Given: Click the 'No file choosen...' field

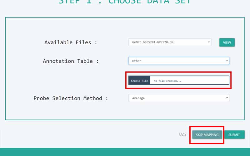Looking at the screenshot, I should [189, 80].
